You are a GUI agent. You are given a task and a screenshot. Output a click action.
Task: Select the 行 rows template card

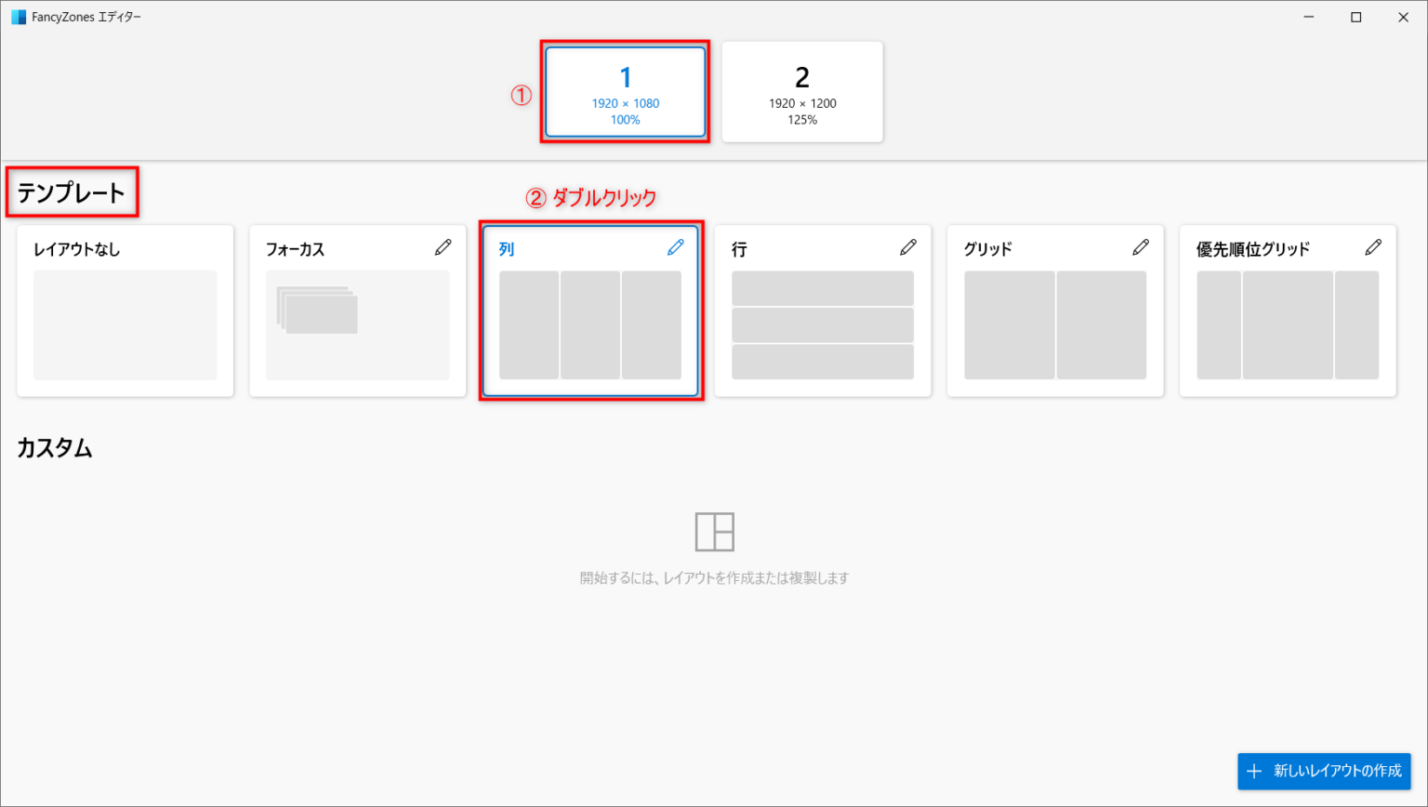822,325
